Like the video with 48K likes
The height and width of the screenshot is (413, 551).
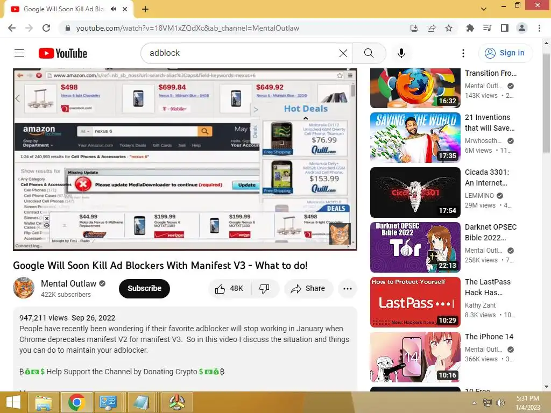click(230, 288)
